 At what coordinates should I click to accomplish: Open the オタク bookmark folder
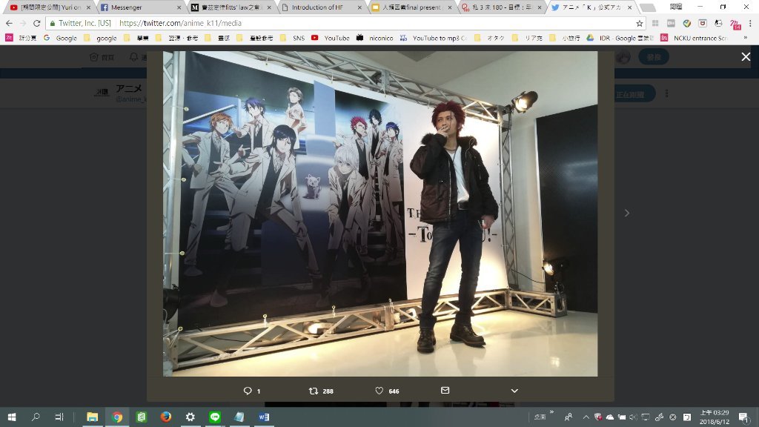tap(490, 38)
